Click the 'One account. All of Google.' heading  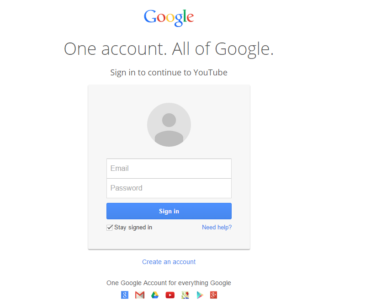[169, 49]
